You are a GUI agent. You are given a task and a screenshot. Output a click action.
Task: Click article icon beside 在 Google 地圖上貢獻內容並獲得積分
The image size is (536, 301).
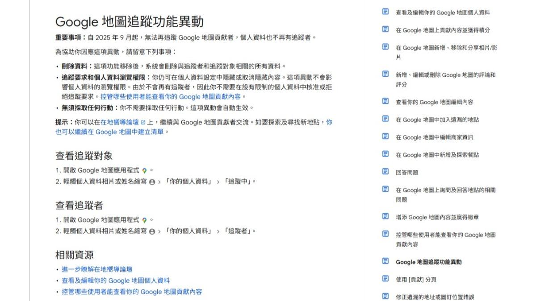tap(385, 29)
